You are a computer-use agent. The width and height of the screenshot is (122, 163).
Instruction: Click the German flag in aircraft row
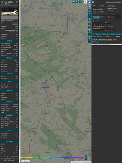93,36
